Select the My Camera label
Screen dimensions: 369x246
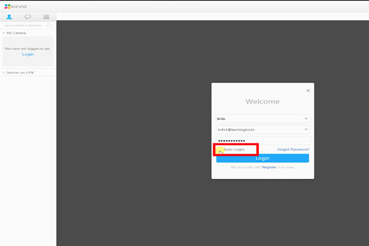pos(16,33)
